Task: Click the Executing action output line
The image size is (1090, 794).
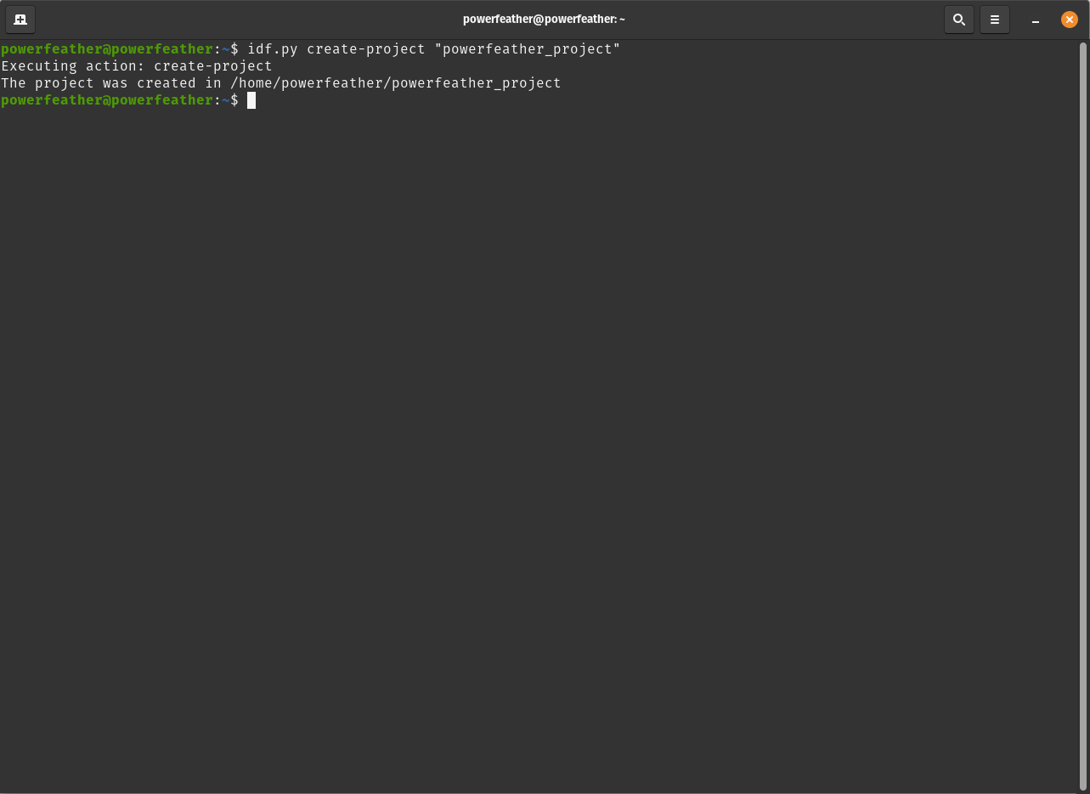Action: 136,65
